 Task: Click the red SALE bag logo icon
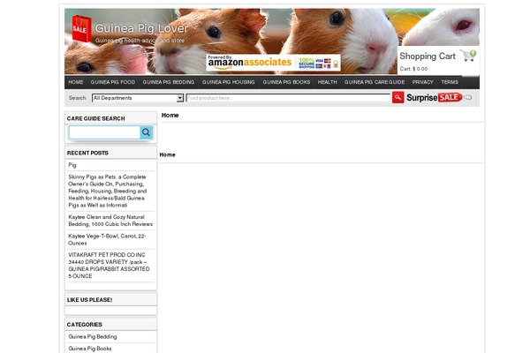tap(81, 28)
